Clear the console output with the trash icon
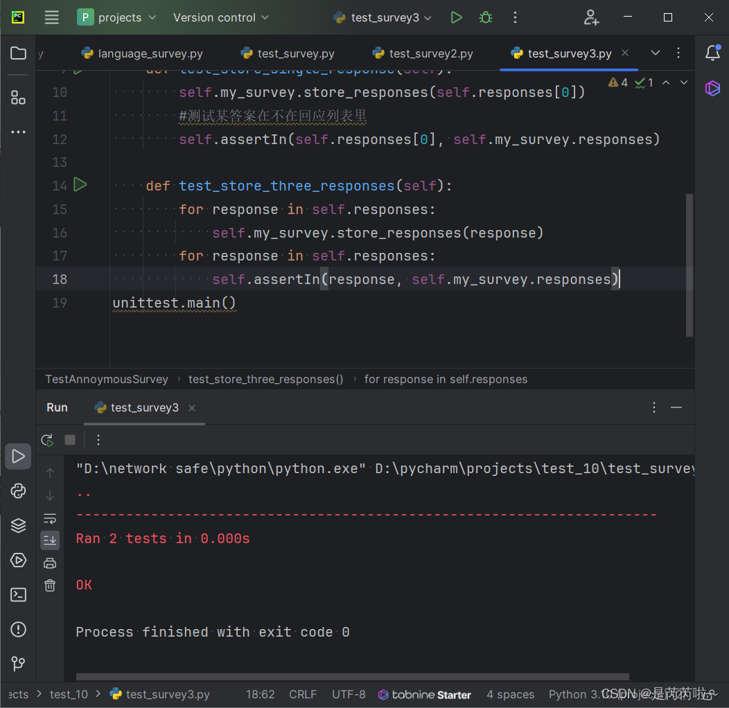Viewport: 729px width, 708px height. coord(50,585)
